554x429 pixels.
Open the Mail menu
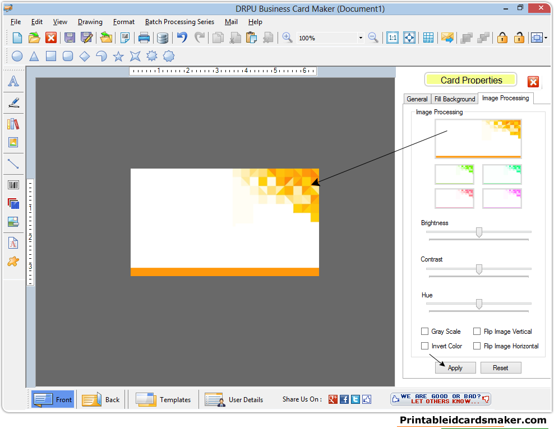point(231,22)
